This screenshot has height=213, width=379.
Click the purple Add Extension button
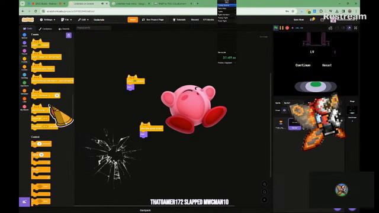click(24, 202)
